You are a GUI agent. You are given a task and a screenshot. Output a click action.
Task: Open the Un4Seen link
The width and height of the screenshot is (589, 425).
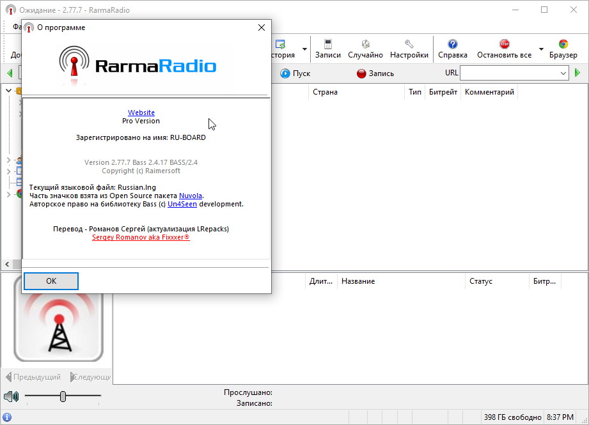(182, 204)
